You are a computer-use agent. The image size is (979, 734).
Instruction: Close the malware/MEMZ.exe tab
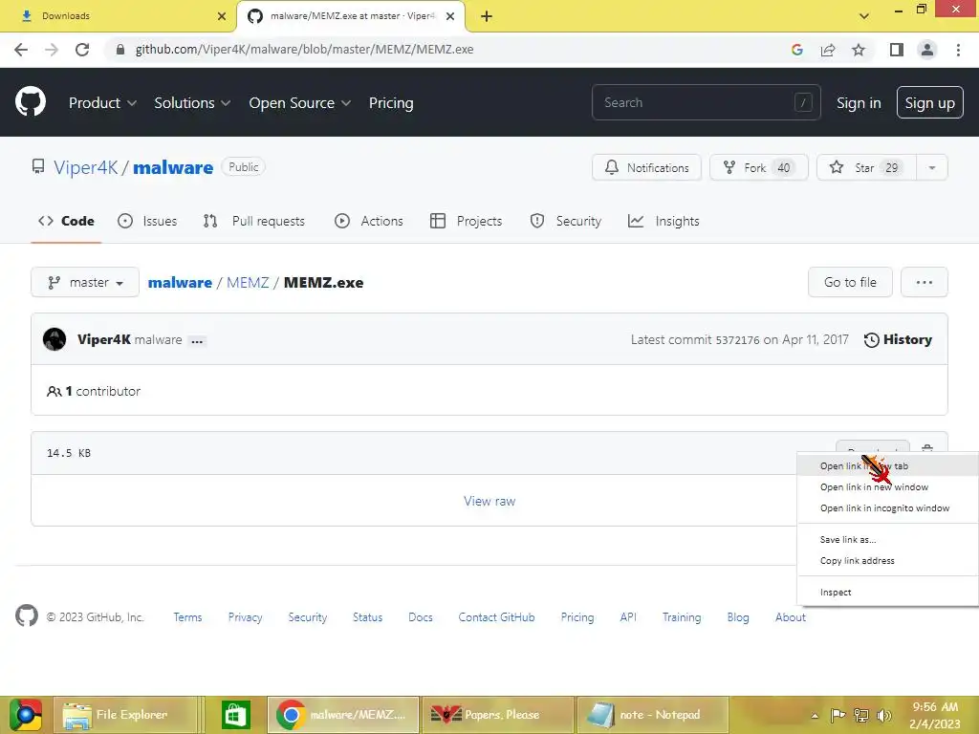coord(450,16)
